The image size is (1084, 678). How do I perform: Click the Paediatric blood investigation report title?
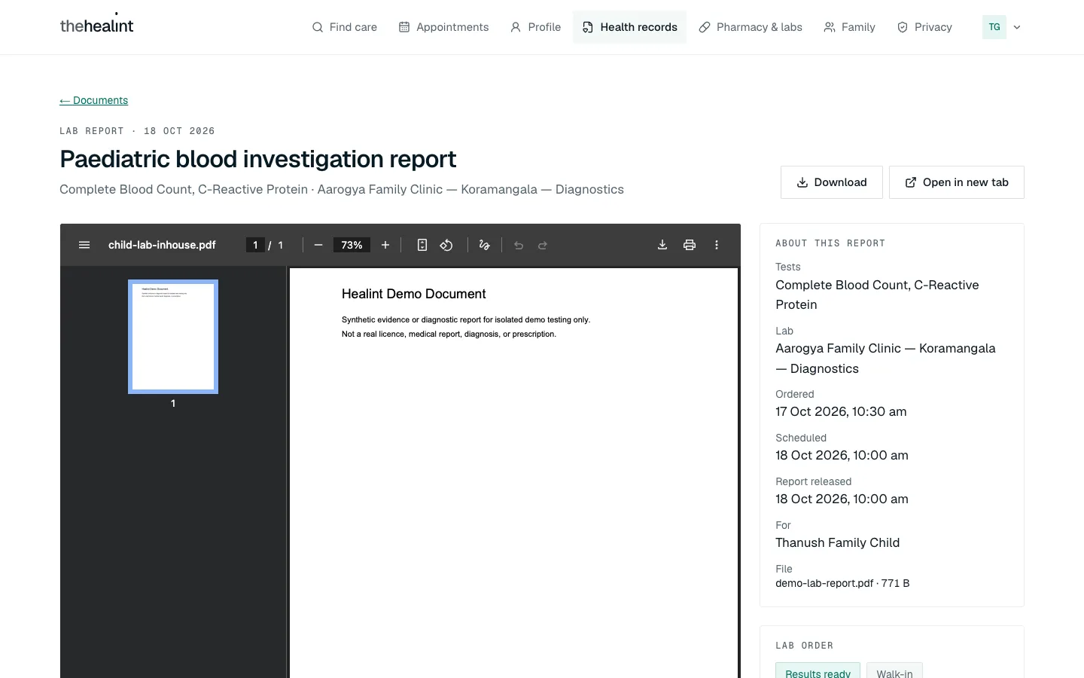click(x=258, y=159)
